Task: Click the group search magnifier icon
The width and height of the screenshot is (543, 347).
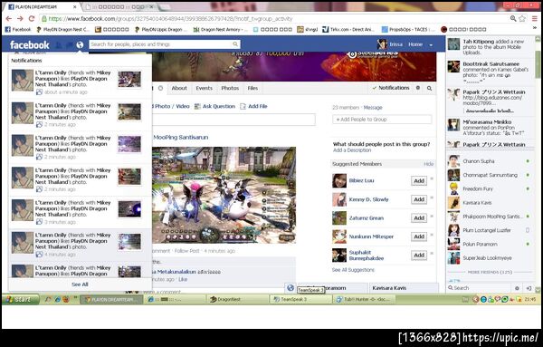Action: coord(429,88)
